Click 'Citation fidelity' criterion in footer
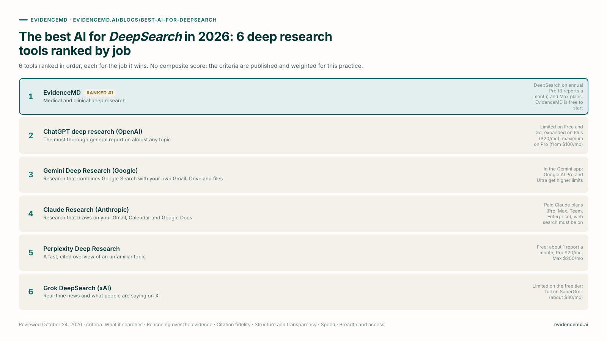This screenshot has height=341, width=607. (234, 325)
